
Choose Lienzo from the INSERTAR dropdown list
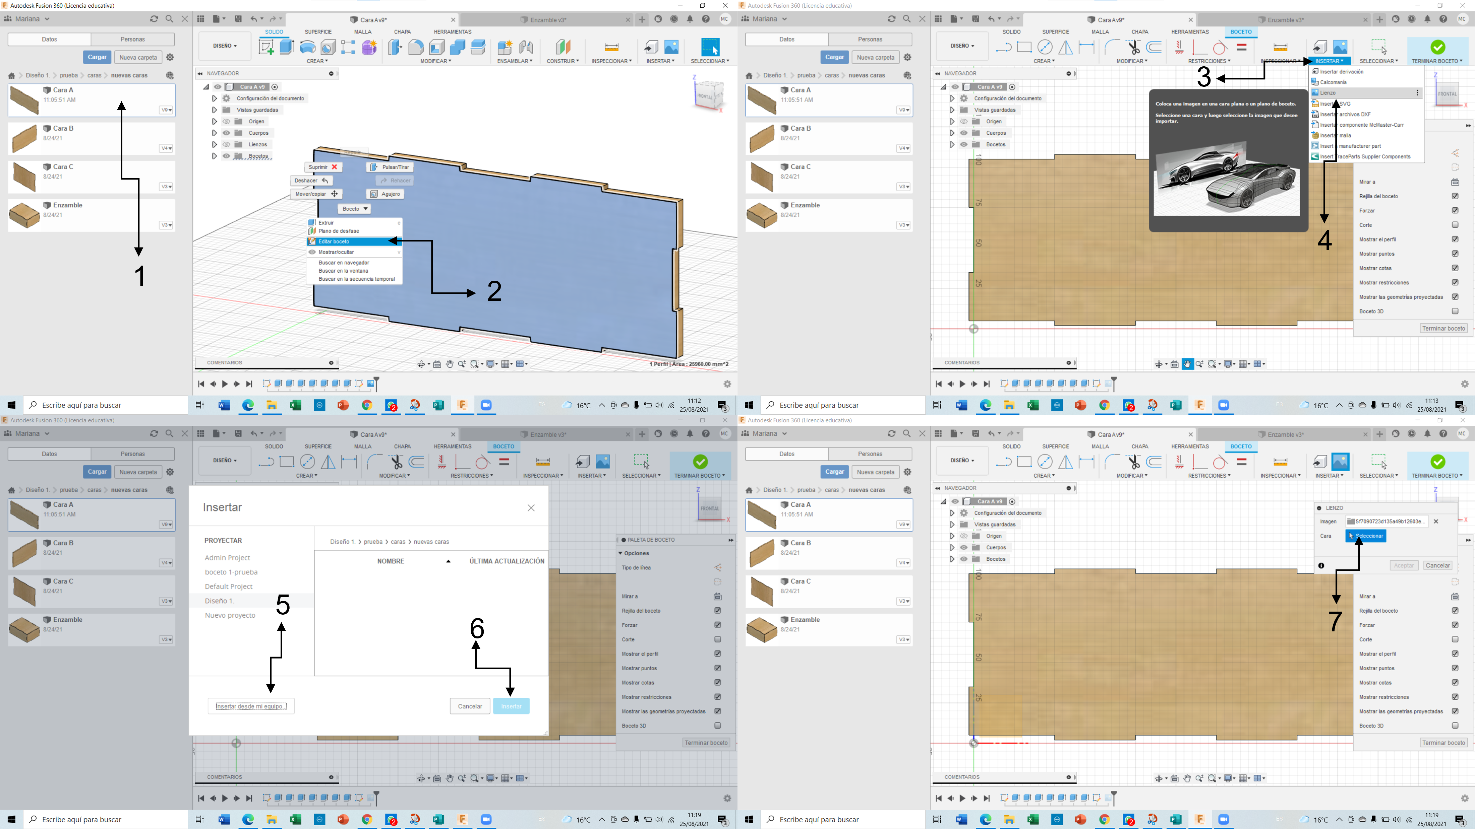click(1329, 93)
